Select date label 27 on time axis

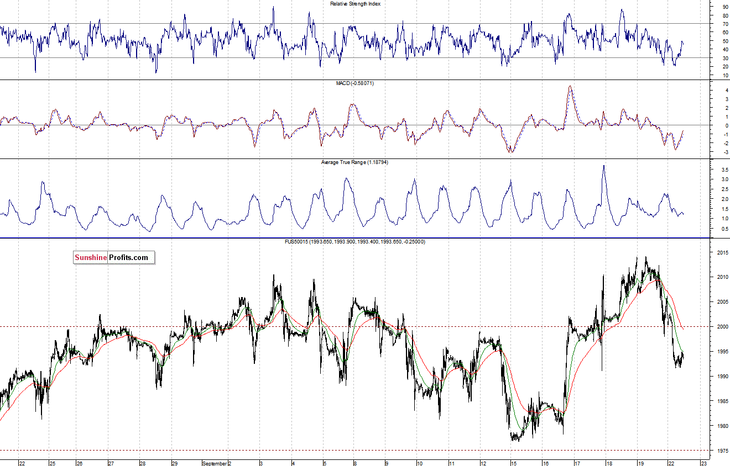point(111,463)
